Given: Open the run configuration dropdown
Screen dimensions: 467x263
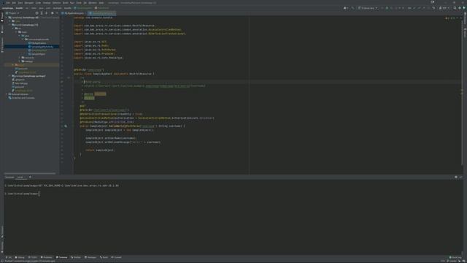Looking at the screenshot, I should point(368,8).
